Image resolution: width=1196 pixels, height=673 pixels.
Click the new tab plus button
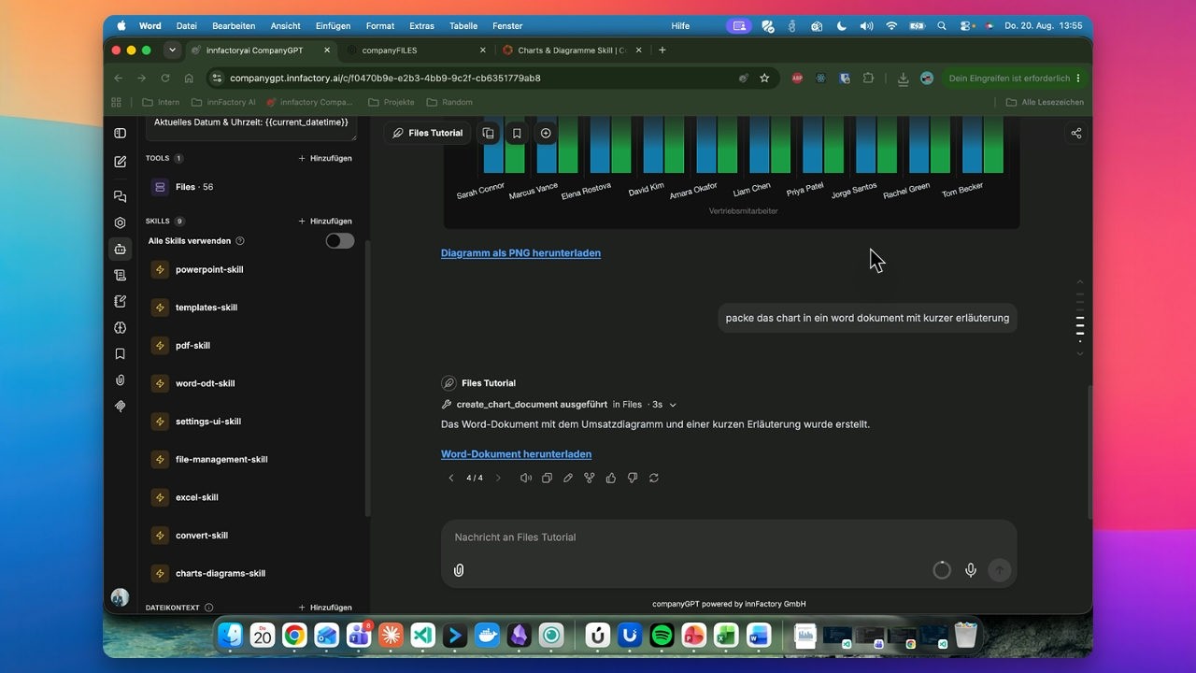coord(662,50)
